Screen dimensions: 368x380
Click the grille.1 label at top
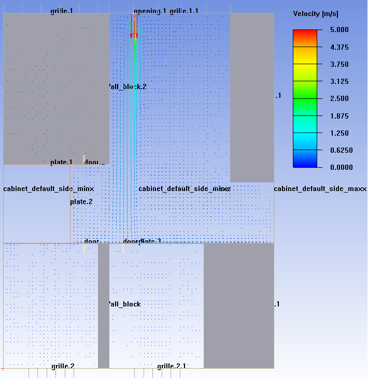pos(61,11)
